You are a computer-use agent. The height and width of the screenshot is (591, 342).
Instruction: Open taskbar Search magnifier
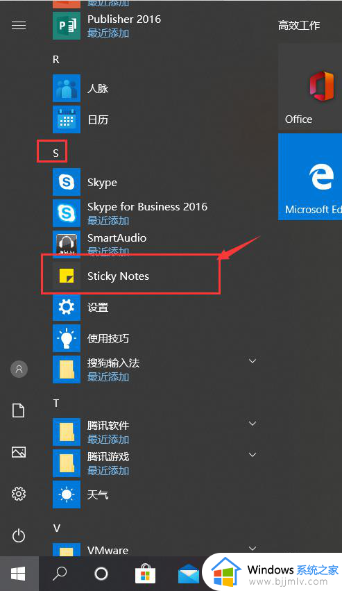[x=60, y=574]
